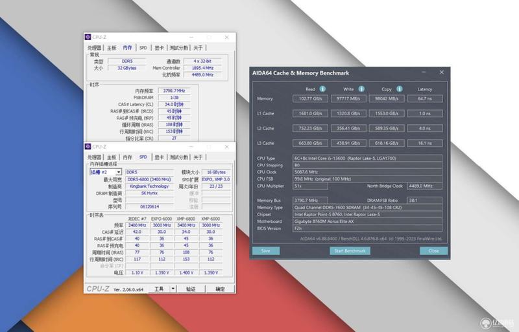This screenshot has width=519, height=332.
Task: Switch to 内存 tab in CPU-Z SPD window
Action: pos(127,157)
